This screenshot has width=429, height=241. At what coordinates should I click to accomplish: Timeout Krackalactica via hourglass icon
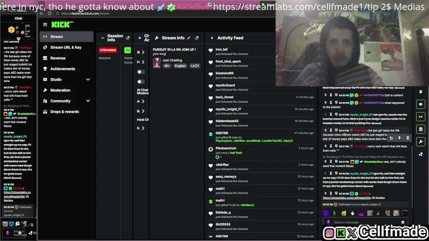coord(331,162)
